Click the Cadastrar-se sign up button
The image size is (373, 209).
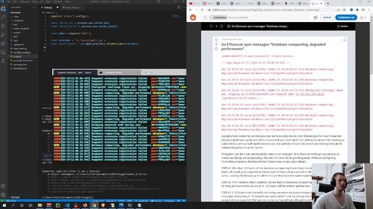346,17
